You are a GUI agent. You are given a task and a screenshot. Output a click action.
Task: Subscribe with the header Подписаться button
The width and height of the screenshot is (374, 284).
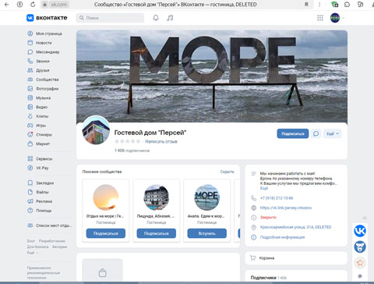click(293, 133)
